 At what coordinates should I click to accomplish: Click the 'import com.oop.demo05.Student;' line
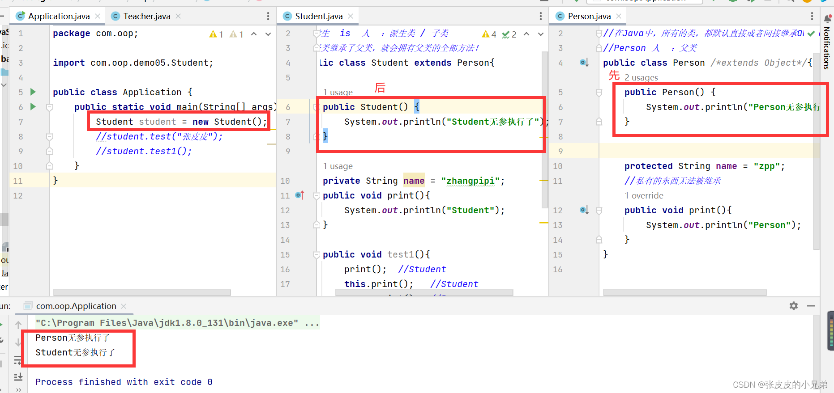point(133,63)
